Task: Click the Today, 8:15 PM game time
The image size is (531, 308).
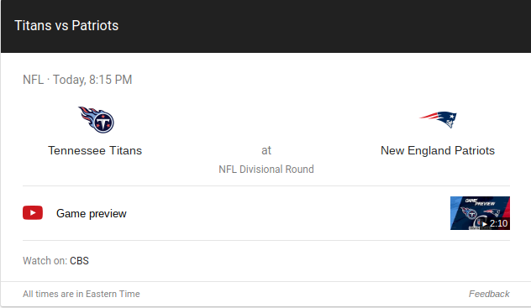Action: pyautogui.click(x=92, y=80)
